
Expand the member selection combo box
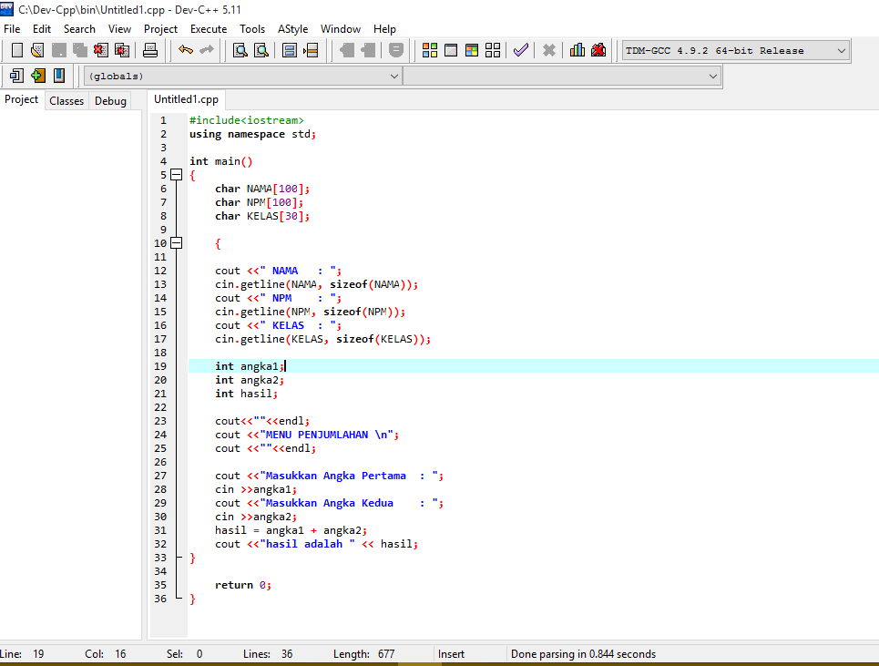point(713,77)
